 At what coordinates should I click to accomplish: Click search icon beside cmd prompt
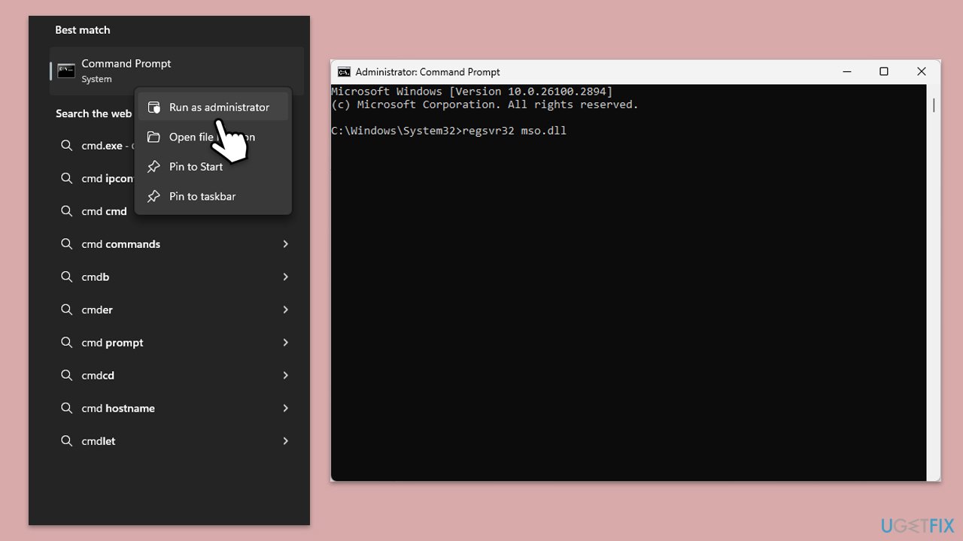(x=67, y=343)
